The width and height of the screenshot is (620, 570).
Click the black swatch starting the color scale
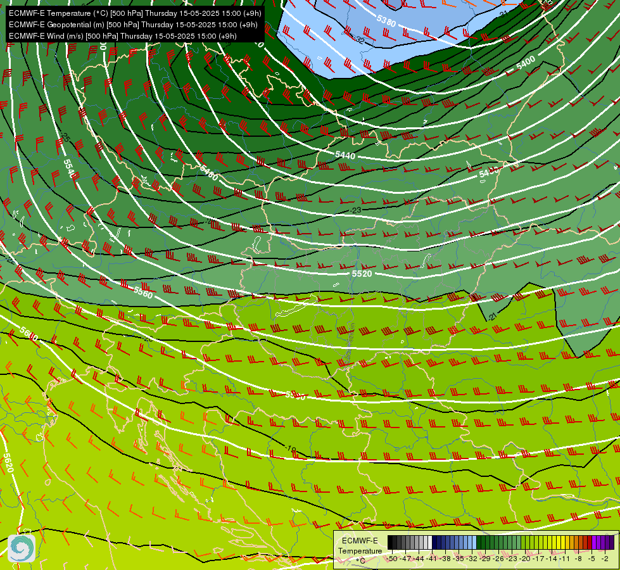point(390,542)
